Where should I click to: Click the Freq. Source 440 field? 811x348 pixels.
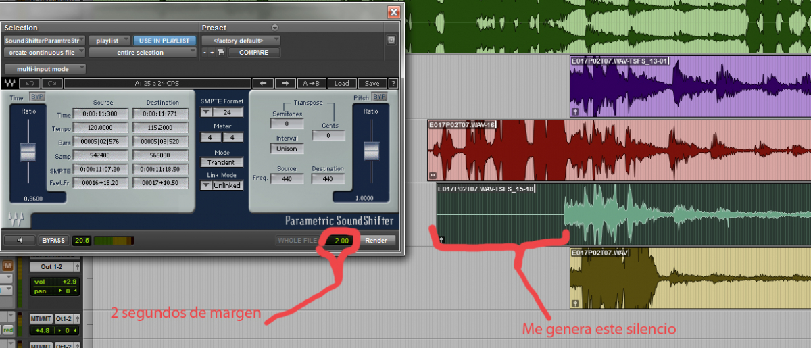pos(287,179)
